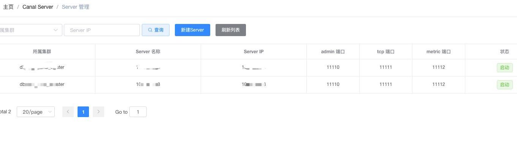Go to the next page arrow
Screen dimensions: 517x157
(98, 112)
